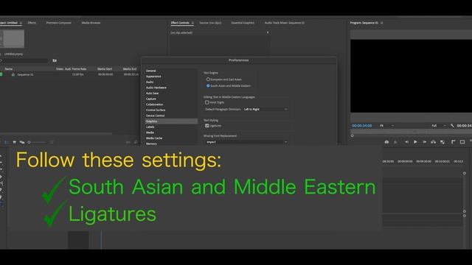Select the Sequence 01 row in Project panel
The image size is (472, 265).
69,74
